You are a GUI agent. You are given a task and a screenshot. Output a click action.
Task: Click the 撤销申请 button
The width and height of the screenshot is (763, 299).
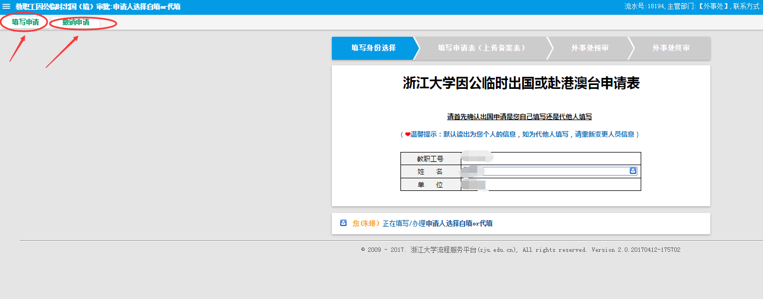tap(76, 22)
